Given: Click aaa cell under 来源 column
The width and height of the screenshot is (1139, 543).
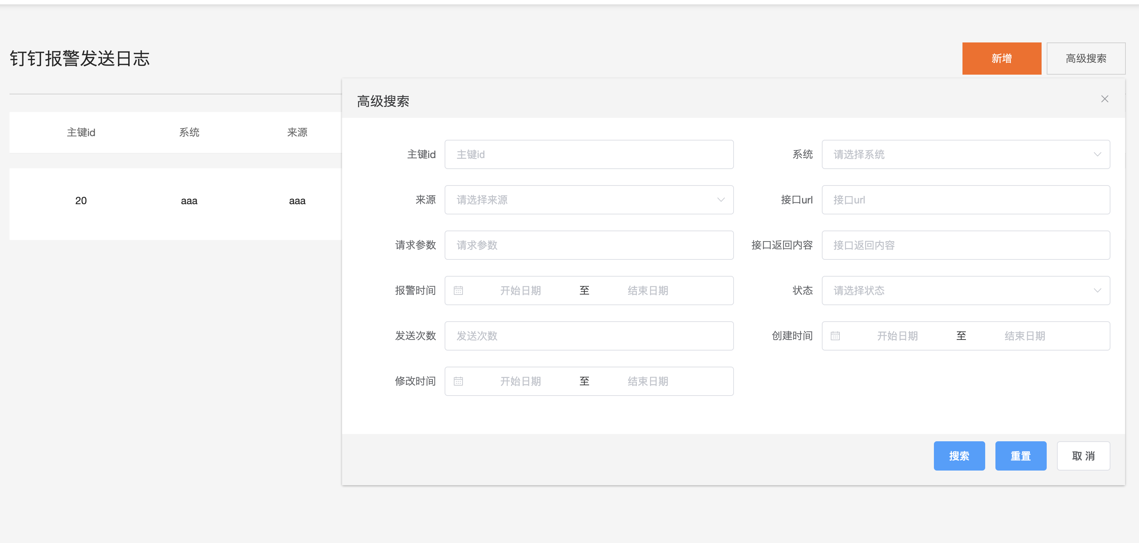Looking at the screenshot, I should [297, 201].
